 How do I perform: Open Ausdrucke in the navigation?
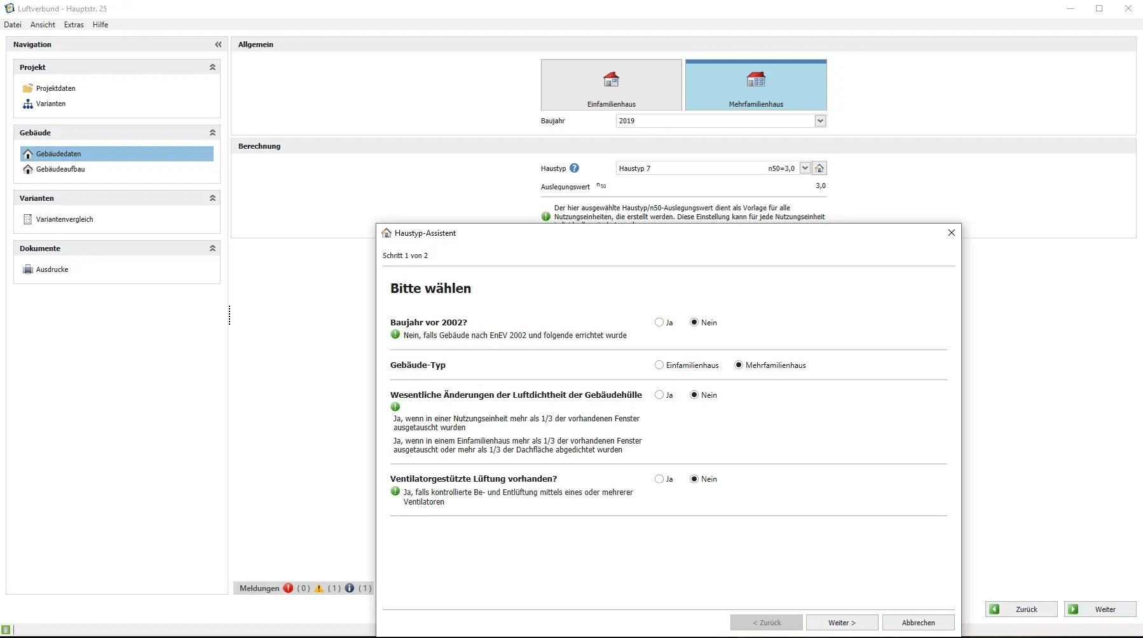[x=52, y=269]
